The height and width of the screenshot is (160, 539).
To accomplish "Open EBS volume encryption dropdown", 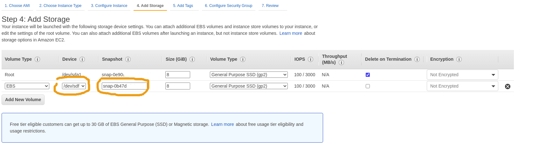I will pos(462,86).
